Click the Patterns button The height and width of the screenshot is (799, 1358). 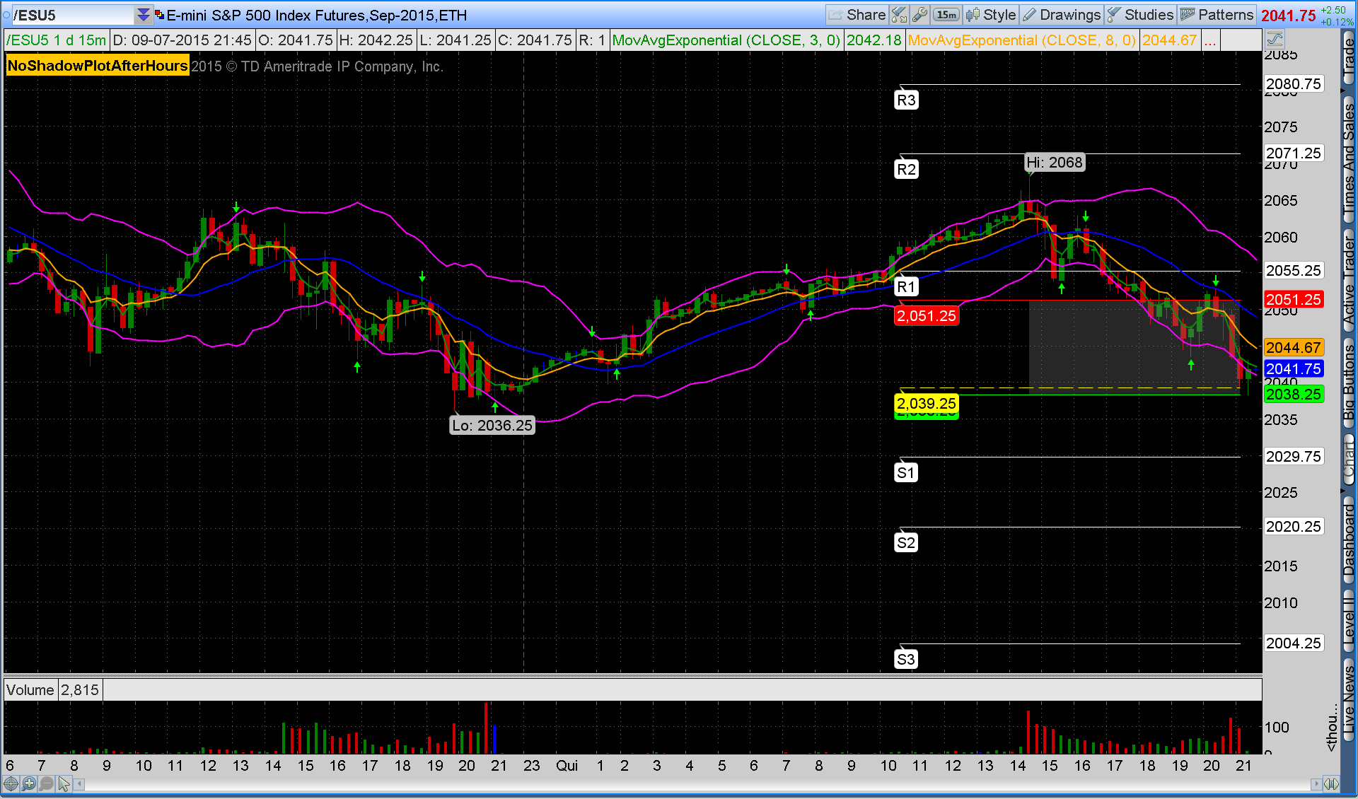click(x=1217, y=15)
